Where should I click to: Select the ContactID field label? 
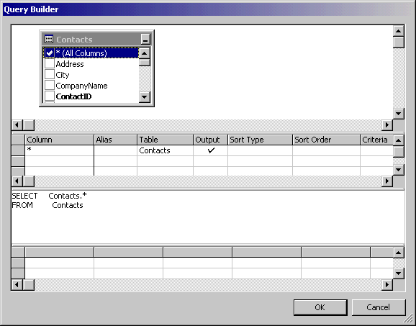click(73, 96)
